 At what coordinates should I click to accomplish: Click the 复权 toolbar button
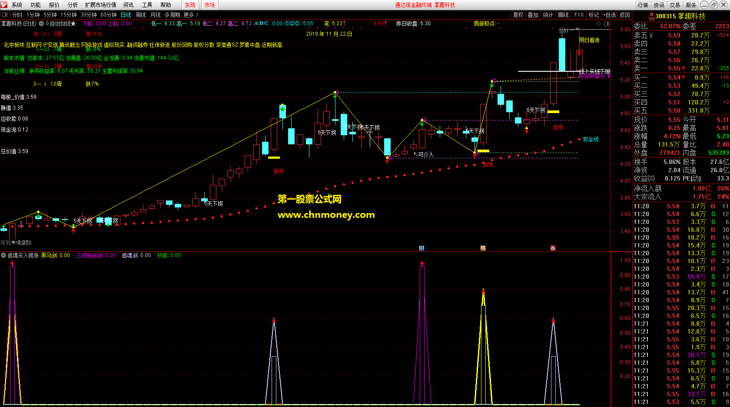tap(518, 15)
